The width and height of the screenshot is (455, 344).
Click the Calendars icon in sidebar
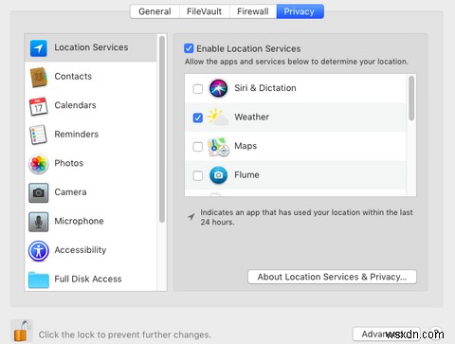point(39,106)
